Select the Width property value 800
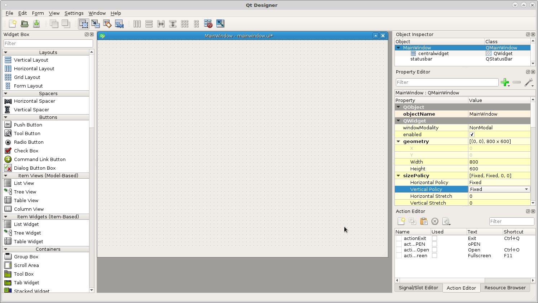 [499, 162]
